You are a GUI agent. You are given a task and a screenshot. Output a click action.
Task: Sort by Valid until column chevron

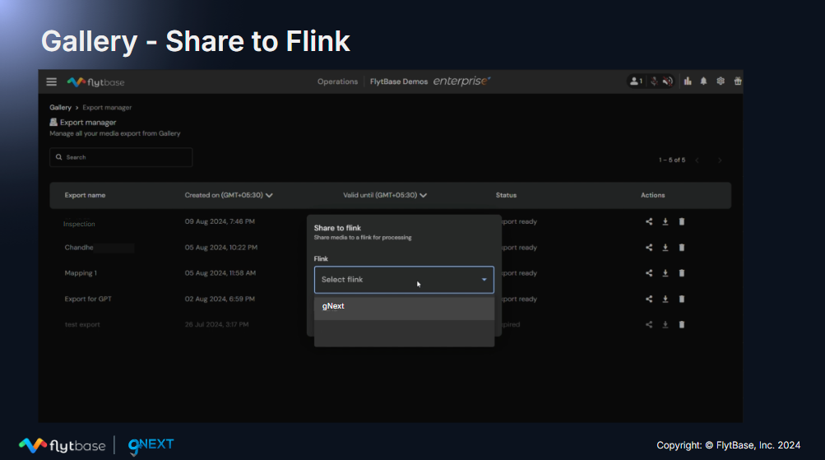pos(423,195)
